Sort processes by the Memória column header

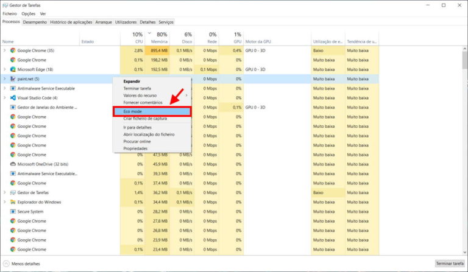click(160, 41)
